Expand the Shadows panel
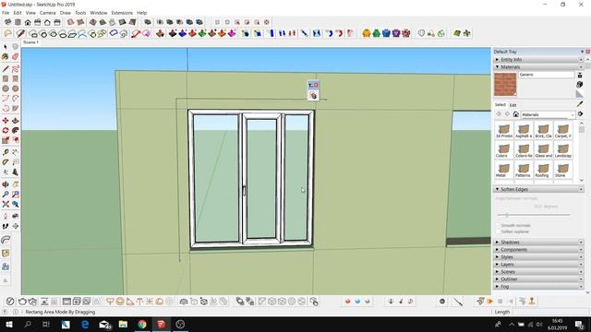Image resolution: width=591 pixels, height=332 pixels. tap(538, 242)
